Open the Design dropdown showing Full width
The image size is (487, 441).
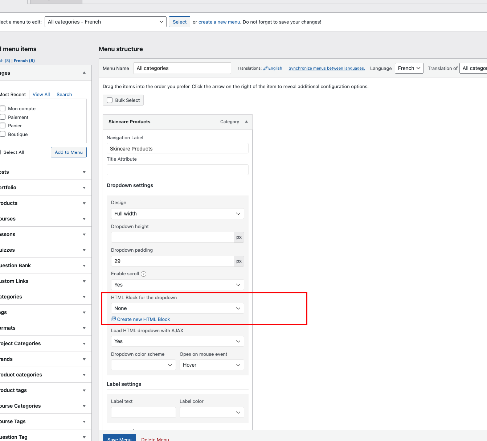(x=177, y=214)
